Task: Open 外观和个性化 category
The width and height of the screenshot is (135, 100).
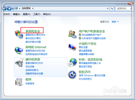Action: click(x=87, y=44)
